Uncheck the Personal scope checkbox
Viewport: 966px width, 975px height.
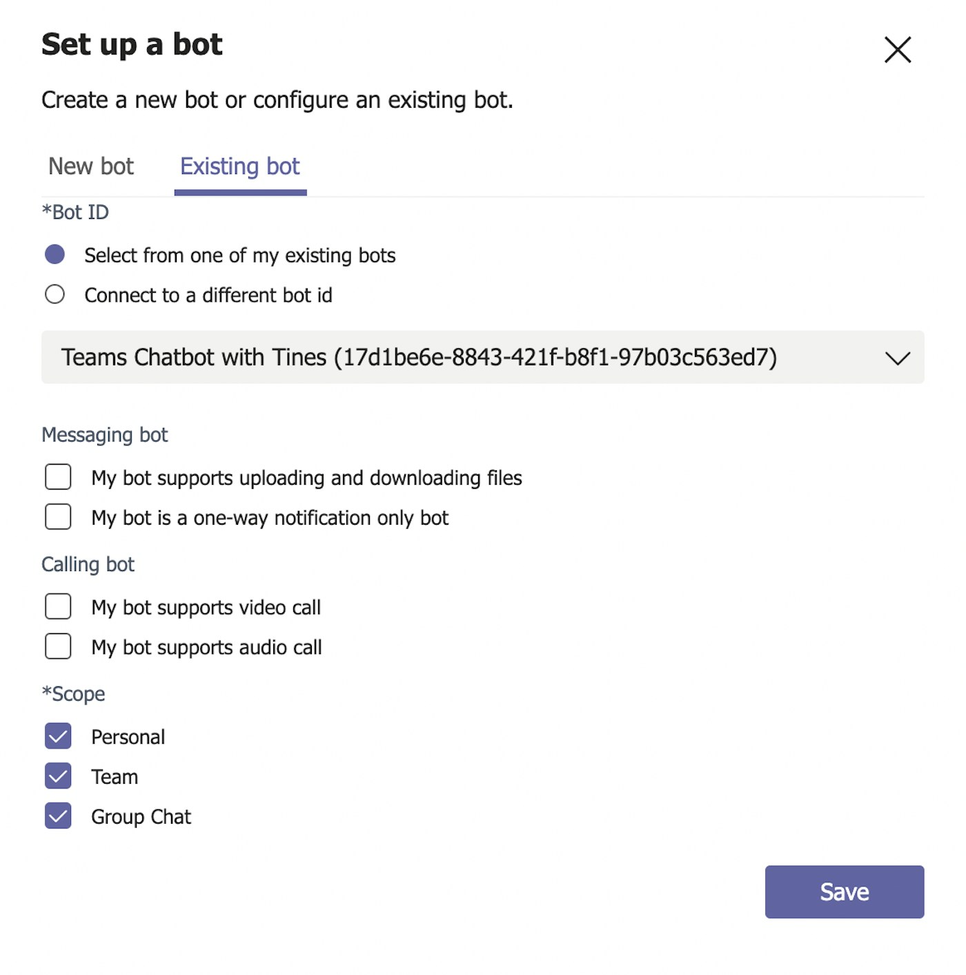[x=58, y=736]
